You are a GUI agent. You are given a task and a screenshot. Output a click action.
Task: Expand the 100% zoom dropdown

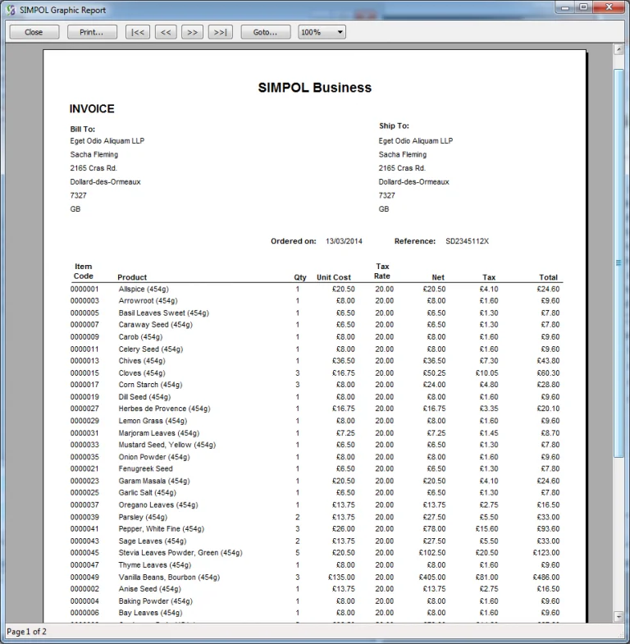(x=321, y=32)
